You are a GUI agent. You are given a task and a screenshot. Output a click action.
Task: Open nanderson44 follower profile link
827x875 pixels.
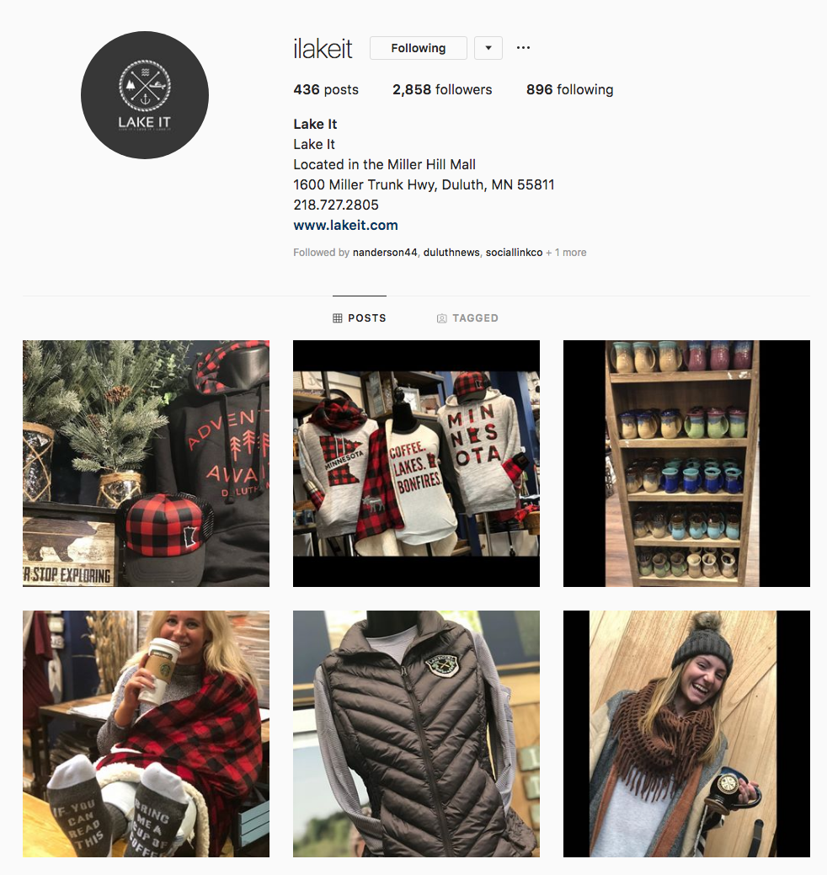pos(385,253)
